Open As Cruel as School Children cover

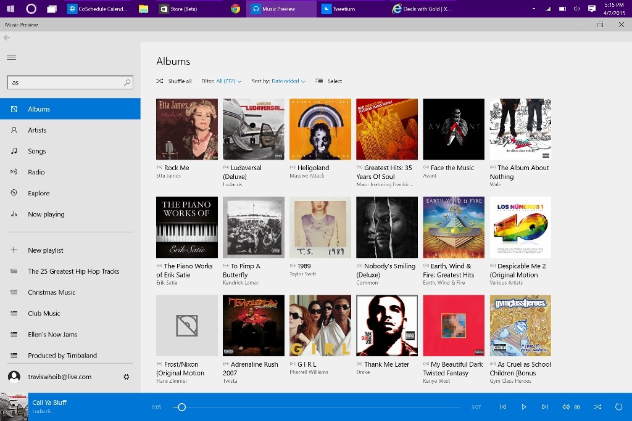click(x=520, y=325)
